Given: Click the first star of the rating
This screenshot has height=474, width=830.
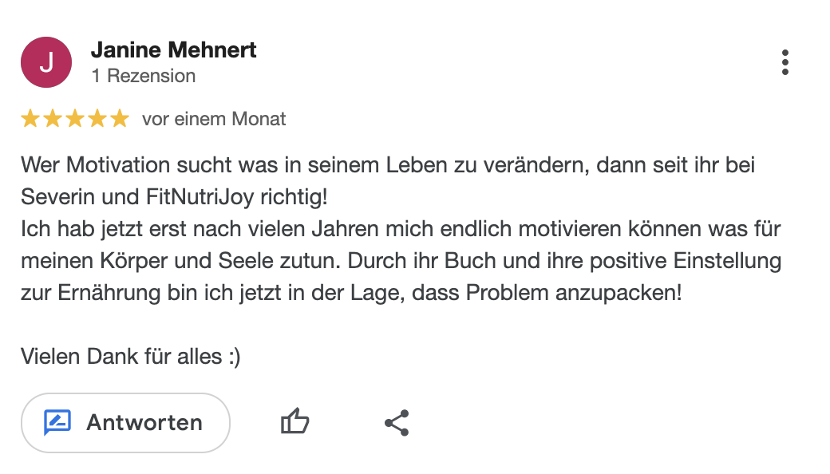Looking at the screenshot, I should (30, 120).
